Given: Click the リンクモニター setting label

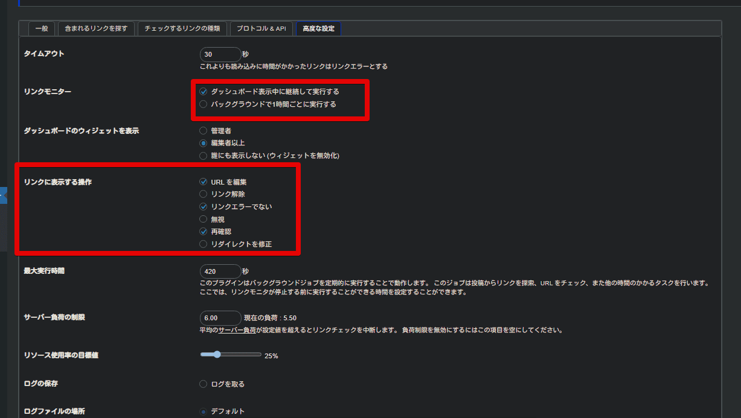Looking at the screenshot, I should pos(47,92).
